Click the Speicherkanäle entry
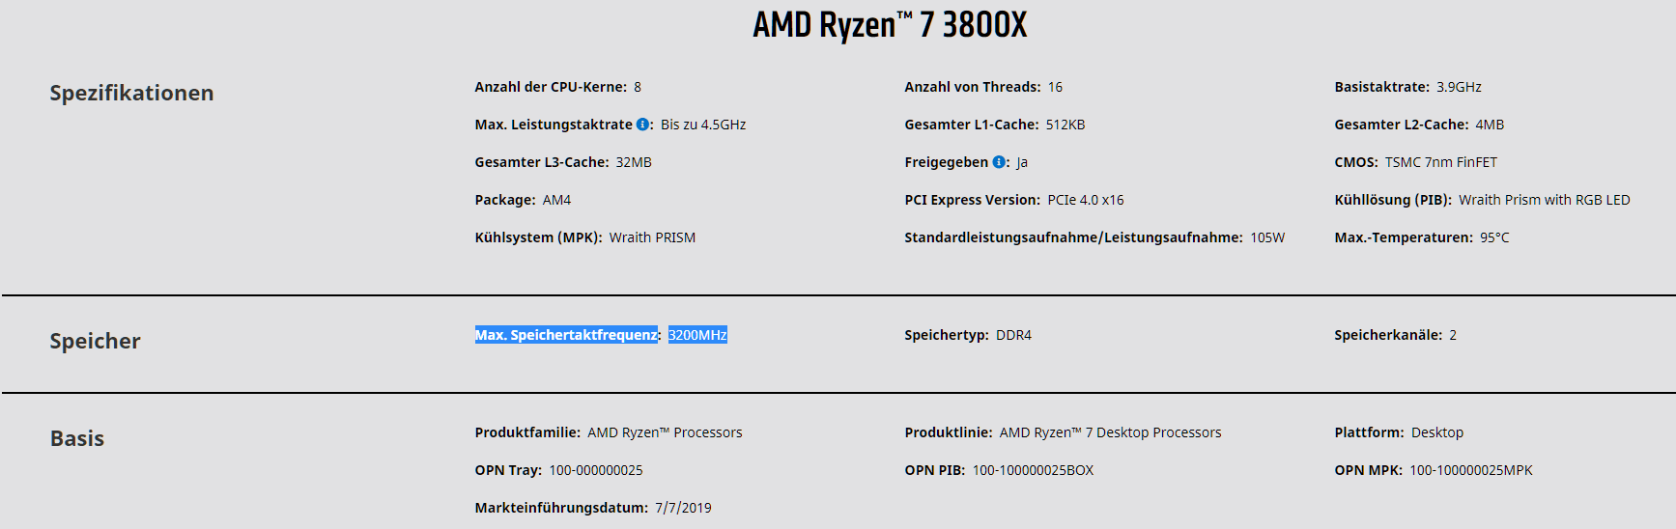1676x529 pixels. [x=1395, y=335]
